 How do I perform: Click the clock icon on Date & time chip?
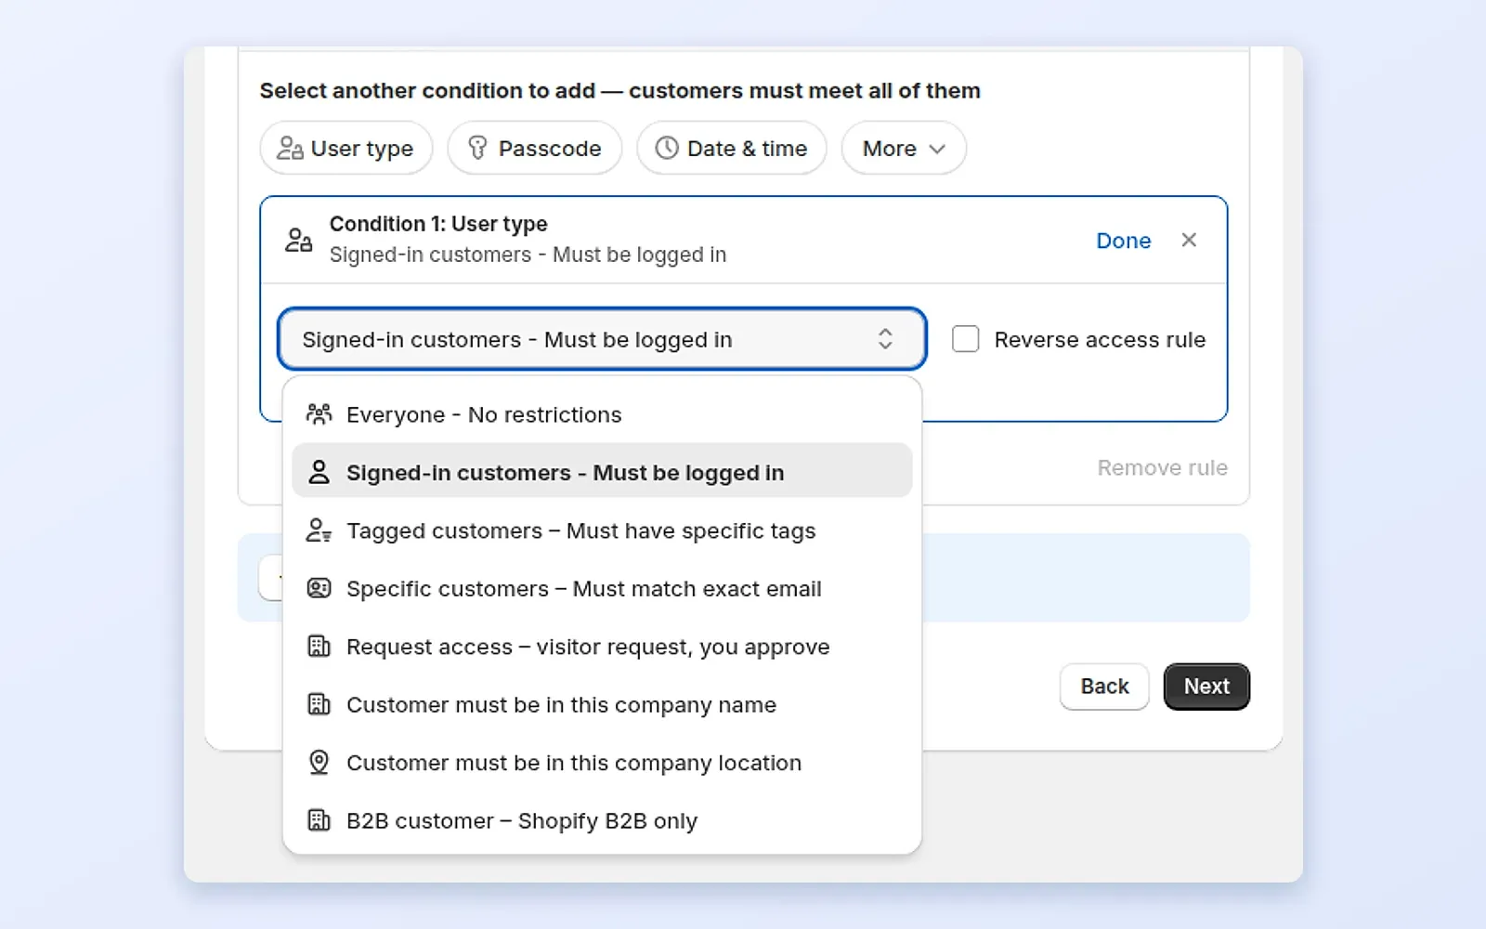click(667, 148)
